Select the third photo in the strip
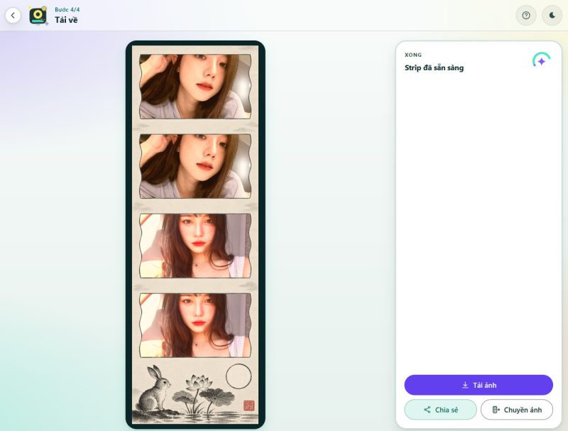The height and width of the screenshot is (431, 568). pyautogui.click(x=195, y=246)
